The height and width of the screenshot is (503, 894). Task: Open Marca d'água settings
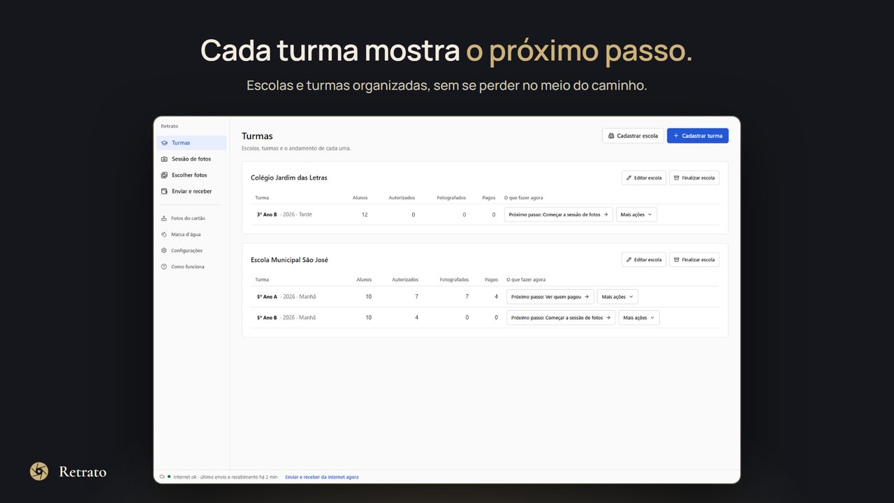point(191,234)
